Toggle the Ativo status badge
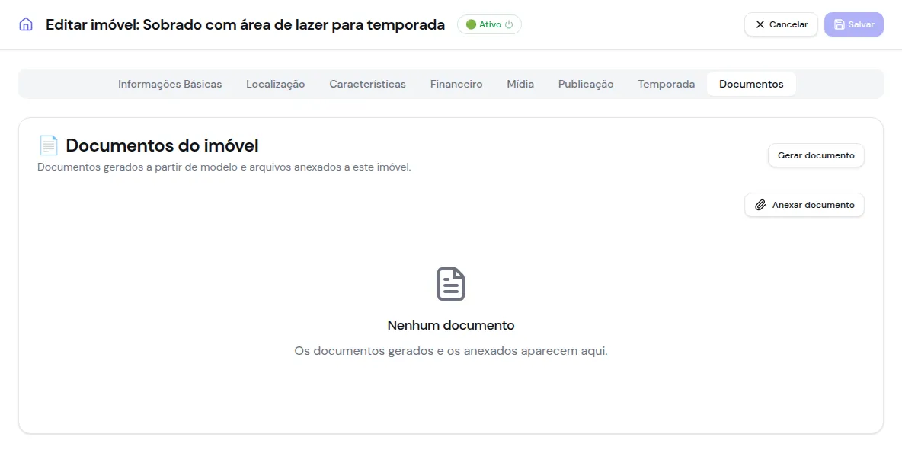 [489, 24]
